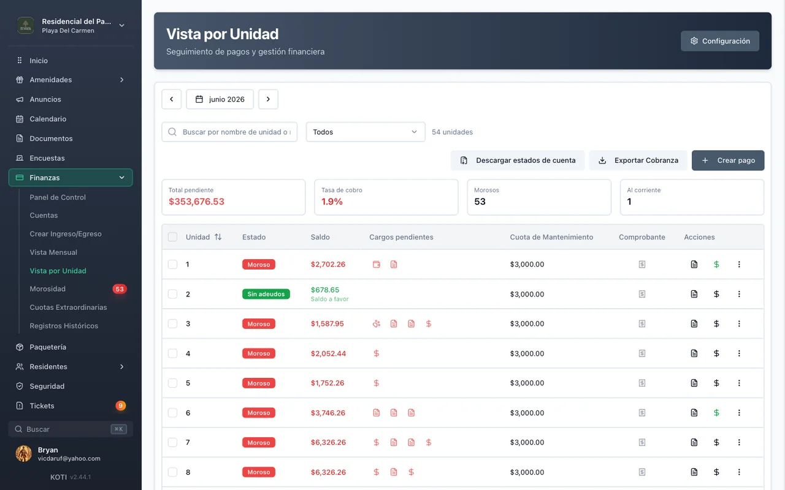
Task: Click the green dollar payment icon for unit 6
Action: pyautogui.click(x=716, y=413)
